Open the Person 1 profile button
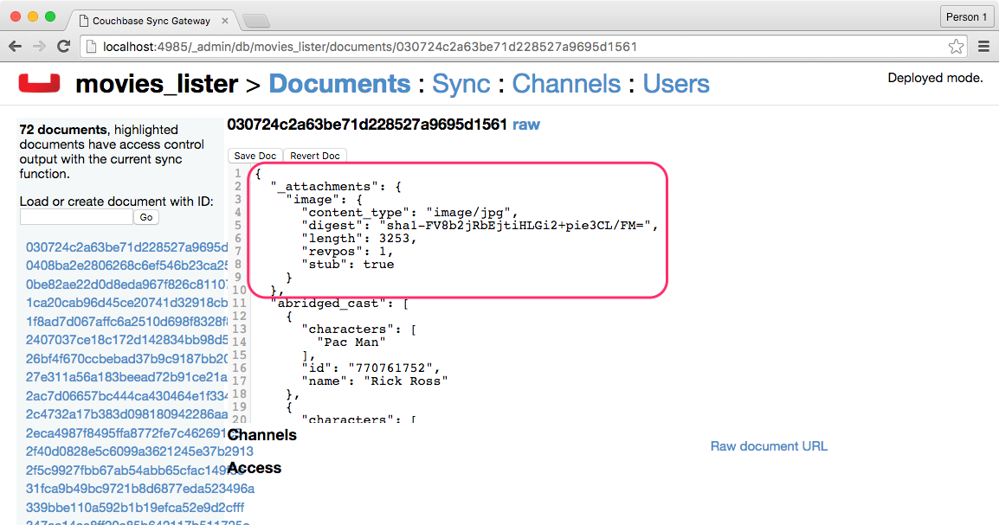This screenshot has height=525, width=999. tap(966, 16)
